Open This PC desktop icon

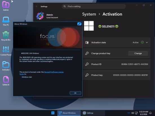pyautogui.click(x=6, y=21)
